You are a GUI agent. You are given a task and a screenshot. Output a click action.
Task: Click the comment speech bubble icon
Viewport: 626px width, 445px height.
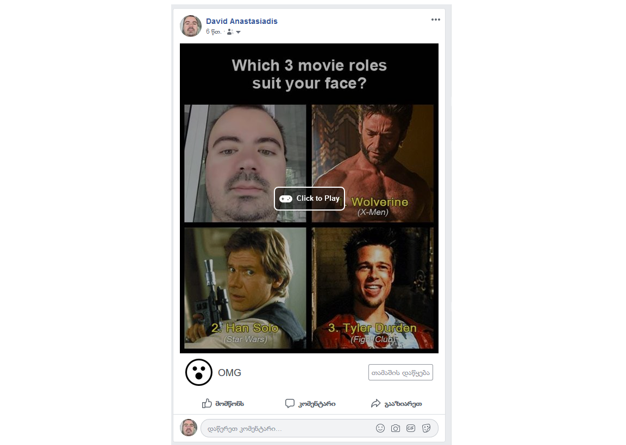[290, 404]
